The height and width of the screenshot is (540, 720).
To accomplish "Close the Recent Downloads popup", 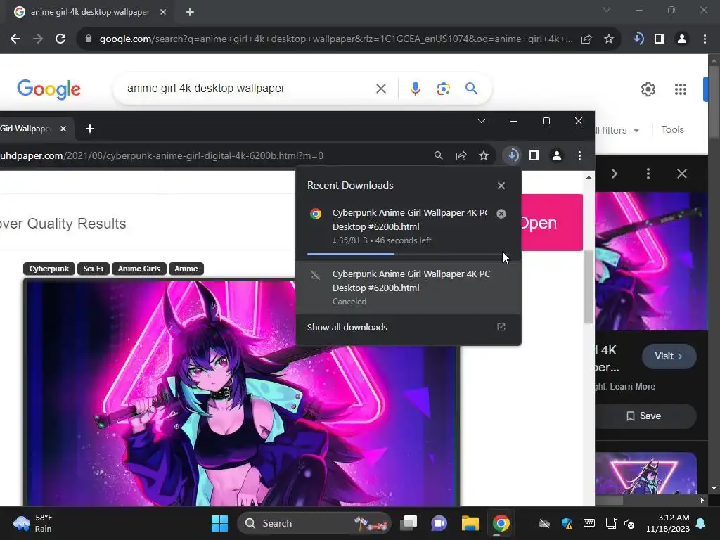I will pos(501,186).
